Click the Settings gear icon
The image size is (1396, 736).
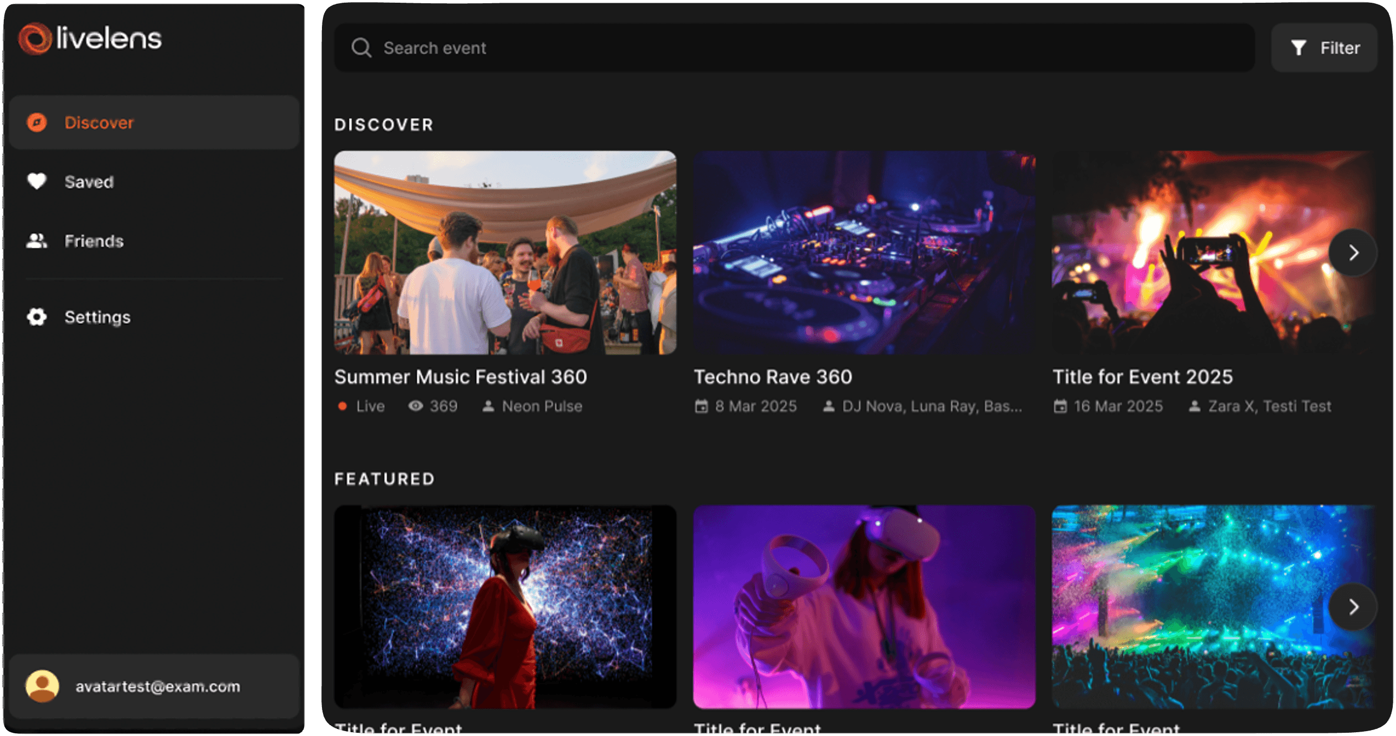click(37, 317)
